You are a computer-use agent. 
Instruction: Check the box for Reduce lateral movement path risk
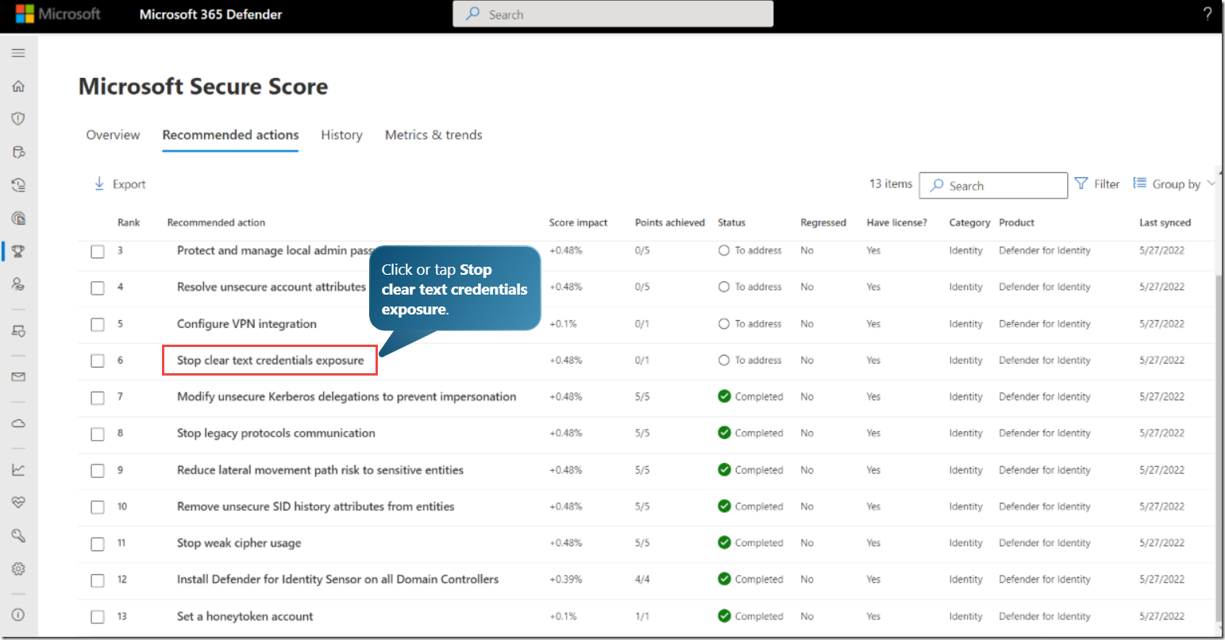(98, 471)
